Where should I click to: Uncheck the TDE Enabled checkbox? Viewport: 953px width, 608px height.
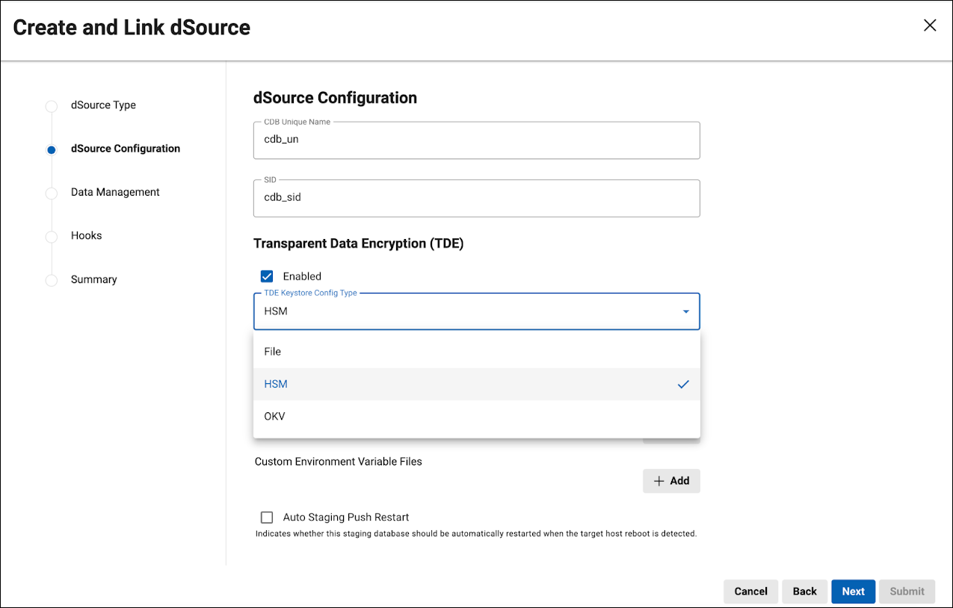click(267, 276)
